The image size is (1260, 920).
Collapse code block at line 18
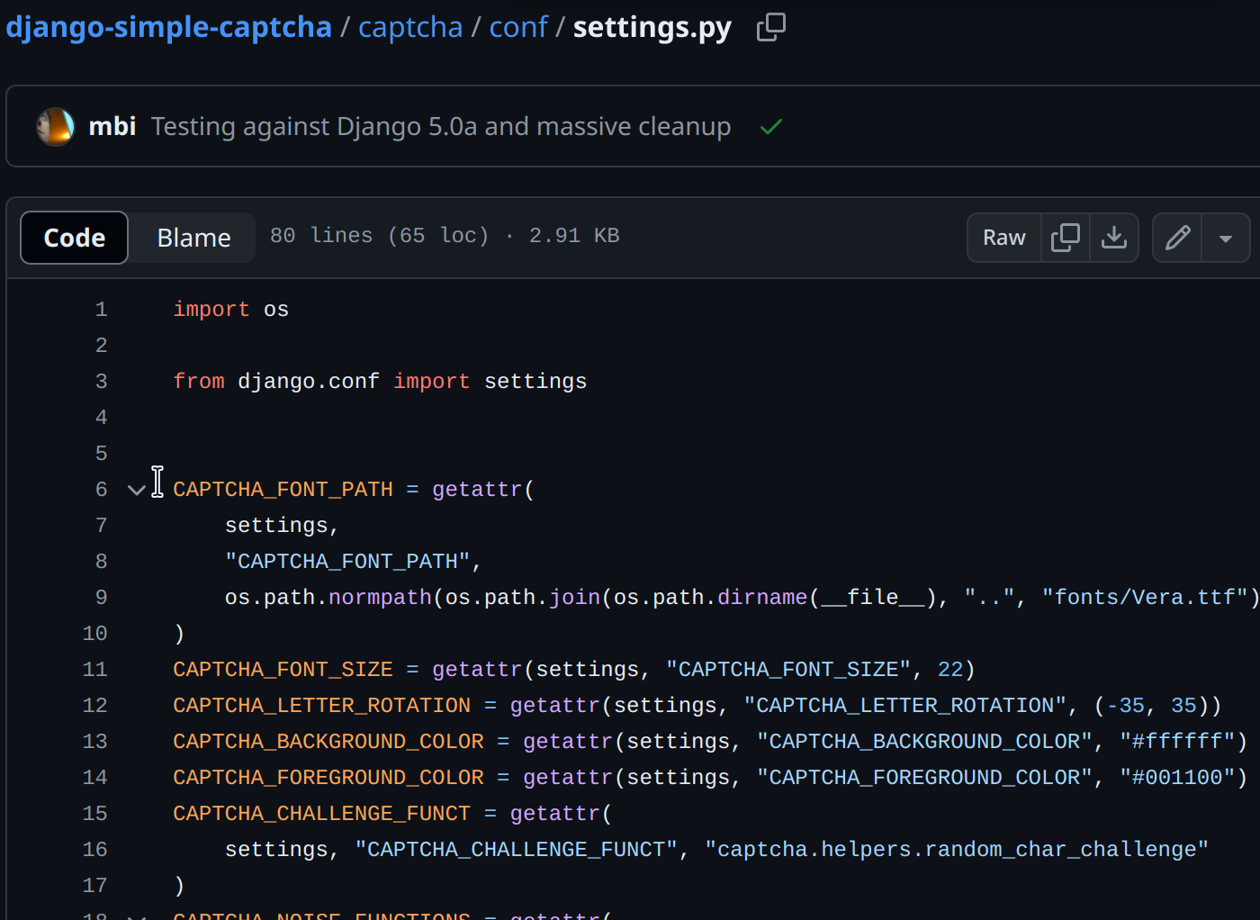(137, 916)
